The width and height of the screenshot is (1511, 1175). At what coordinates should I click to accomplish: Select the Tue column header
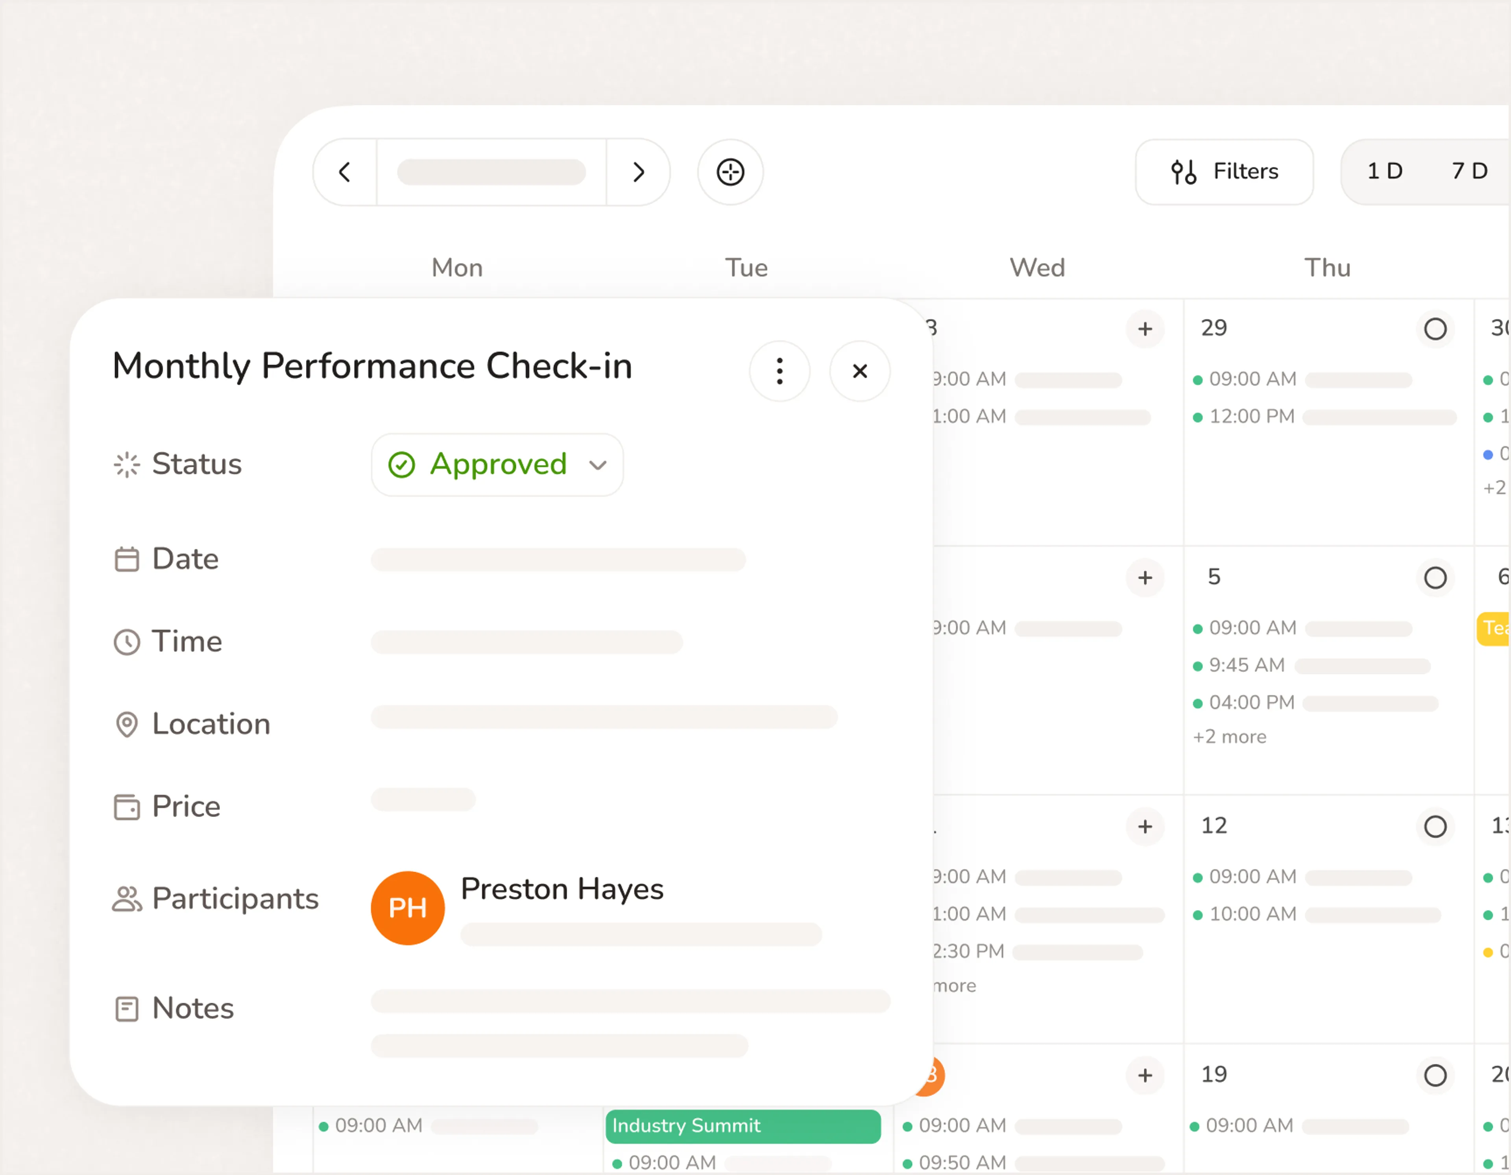746,268
